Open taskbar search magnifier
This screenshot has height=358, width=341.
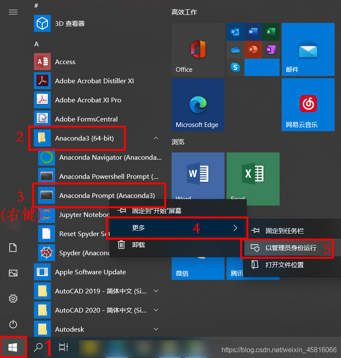coord(38,347)
